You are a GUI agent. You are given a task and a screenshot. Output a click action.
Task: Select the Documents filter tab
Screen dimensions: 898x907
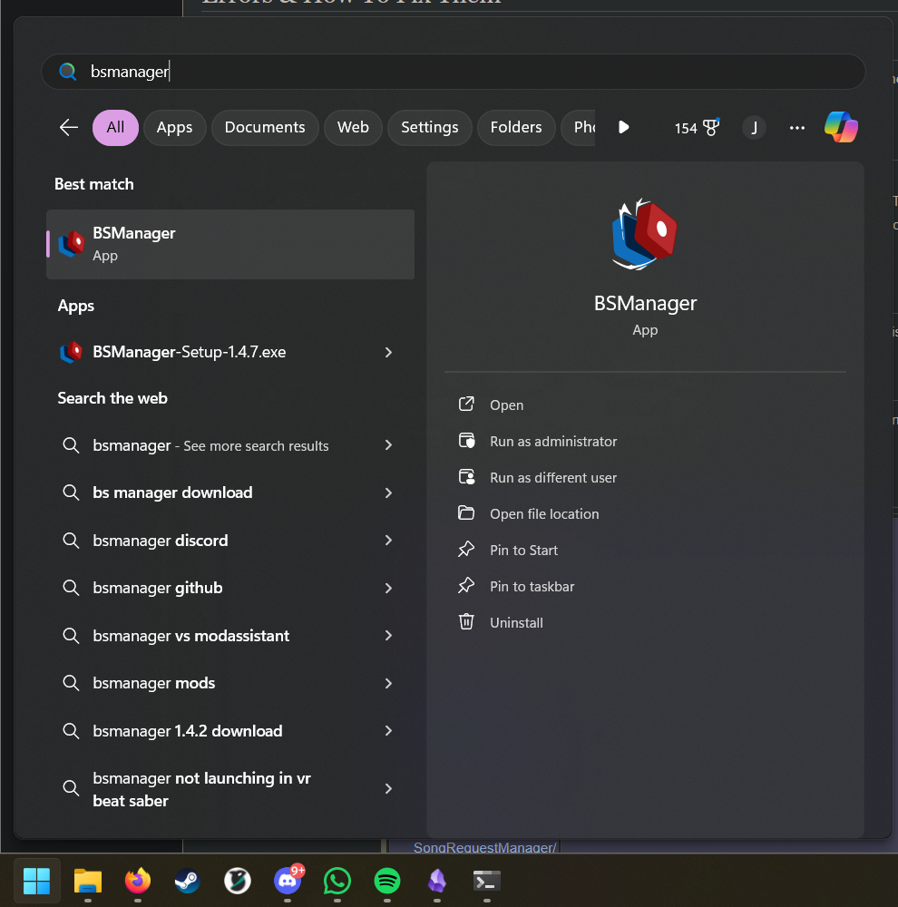tap(265, 128)
